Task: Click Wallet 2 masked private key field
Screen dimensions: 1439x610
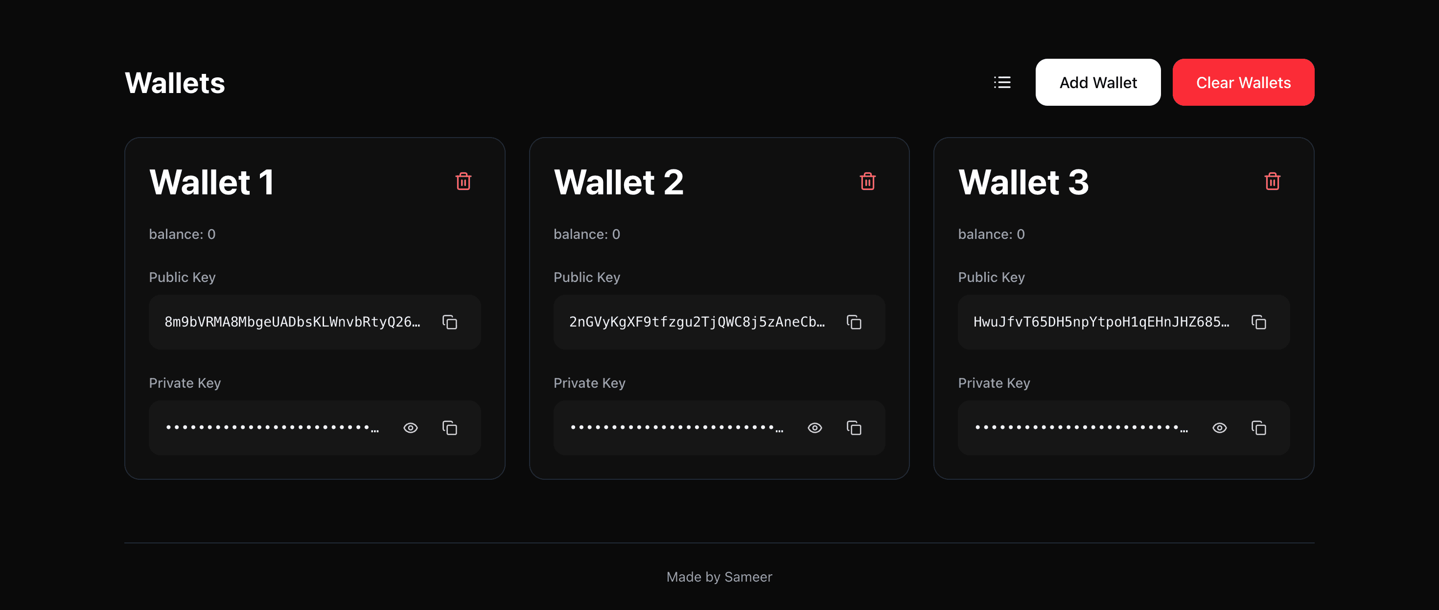Action: (671, 427)
